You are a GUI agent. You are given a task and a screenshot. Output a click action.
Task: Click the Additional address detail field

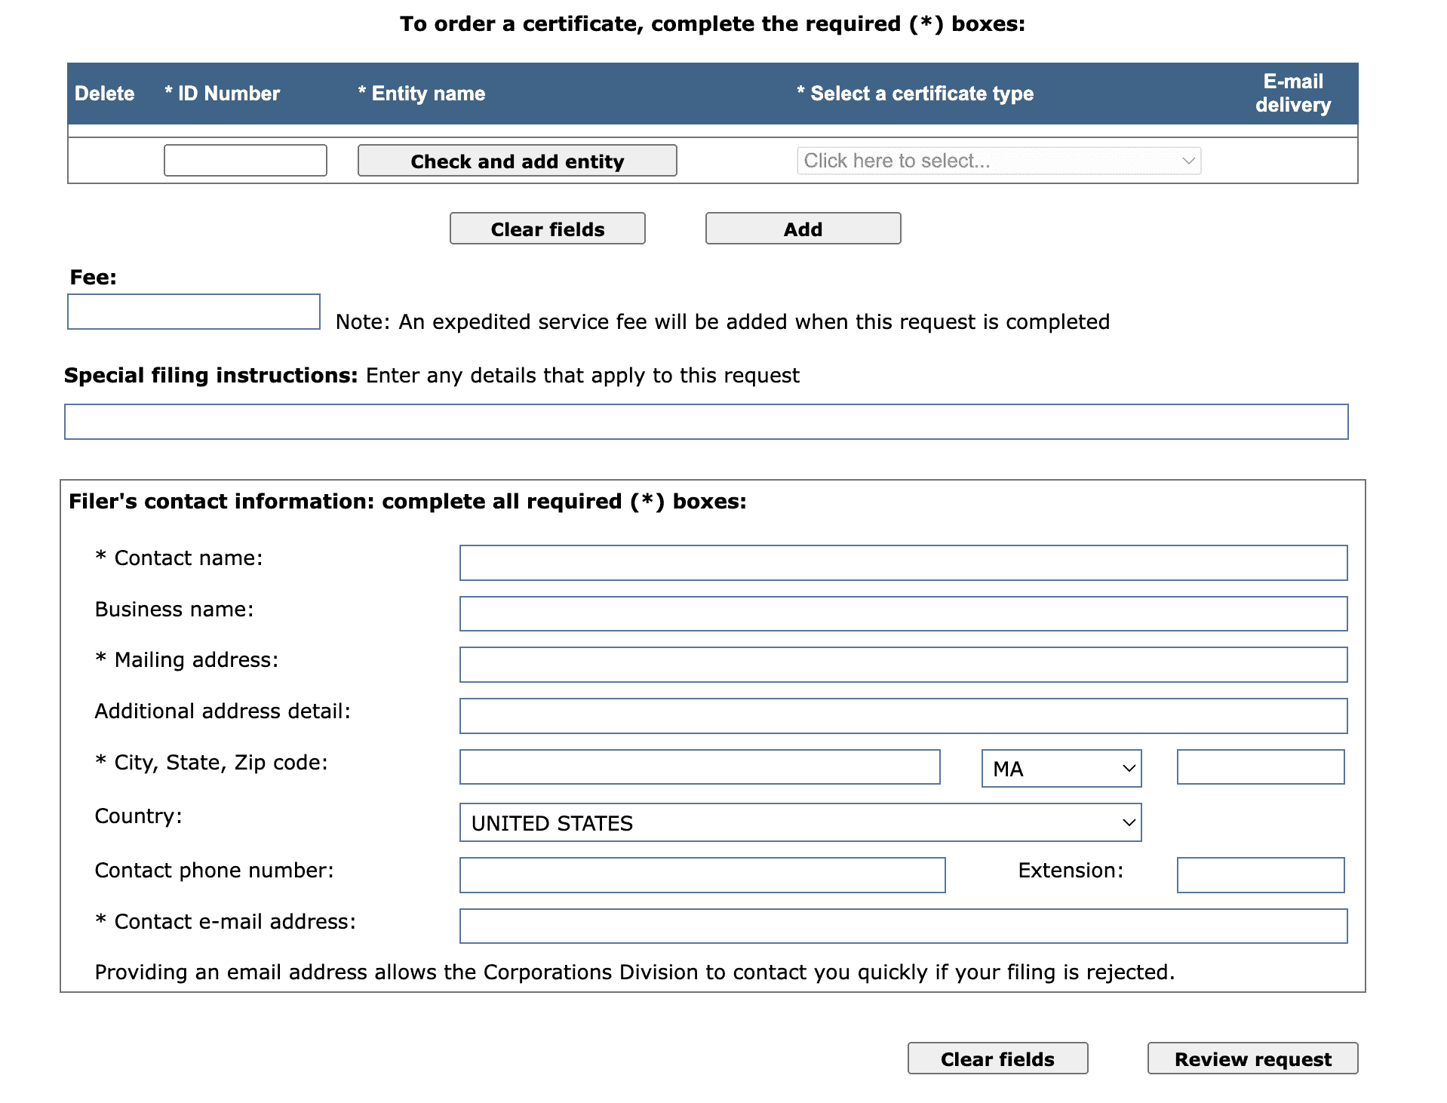[x=903, y=715]
